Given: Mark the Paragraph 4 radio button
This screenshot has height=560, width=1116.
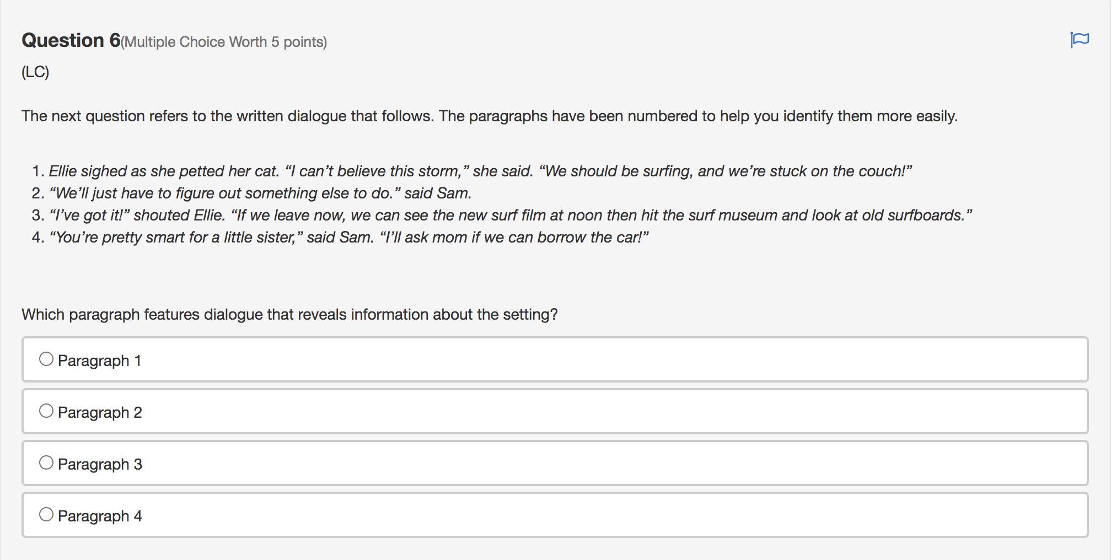Looking at the screenshot, I should coord(46,515).
